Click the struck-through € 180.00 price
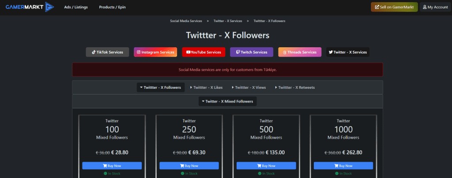452x178 pixels. [x=256, y=153]
